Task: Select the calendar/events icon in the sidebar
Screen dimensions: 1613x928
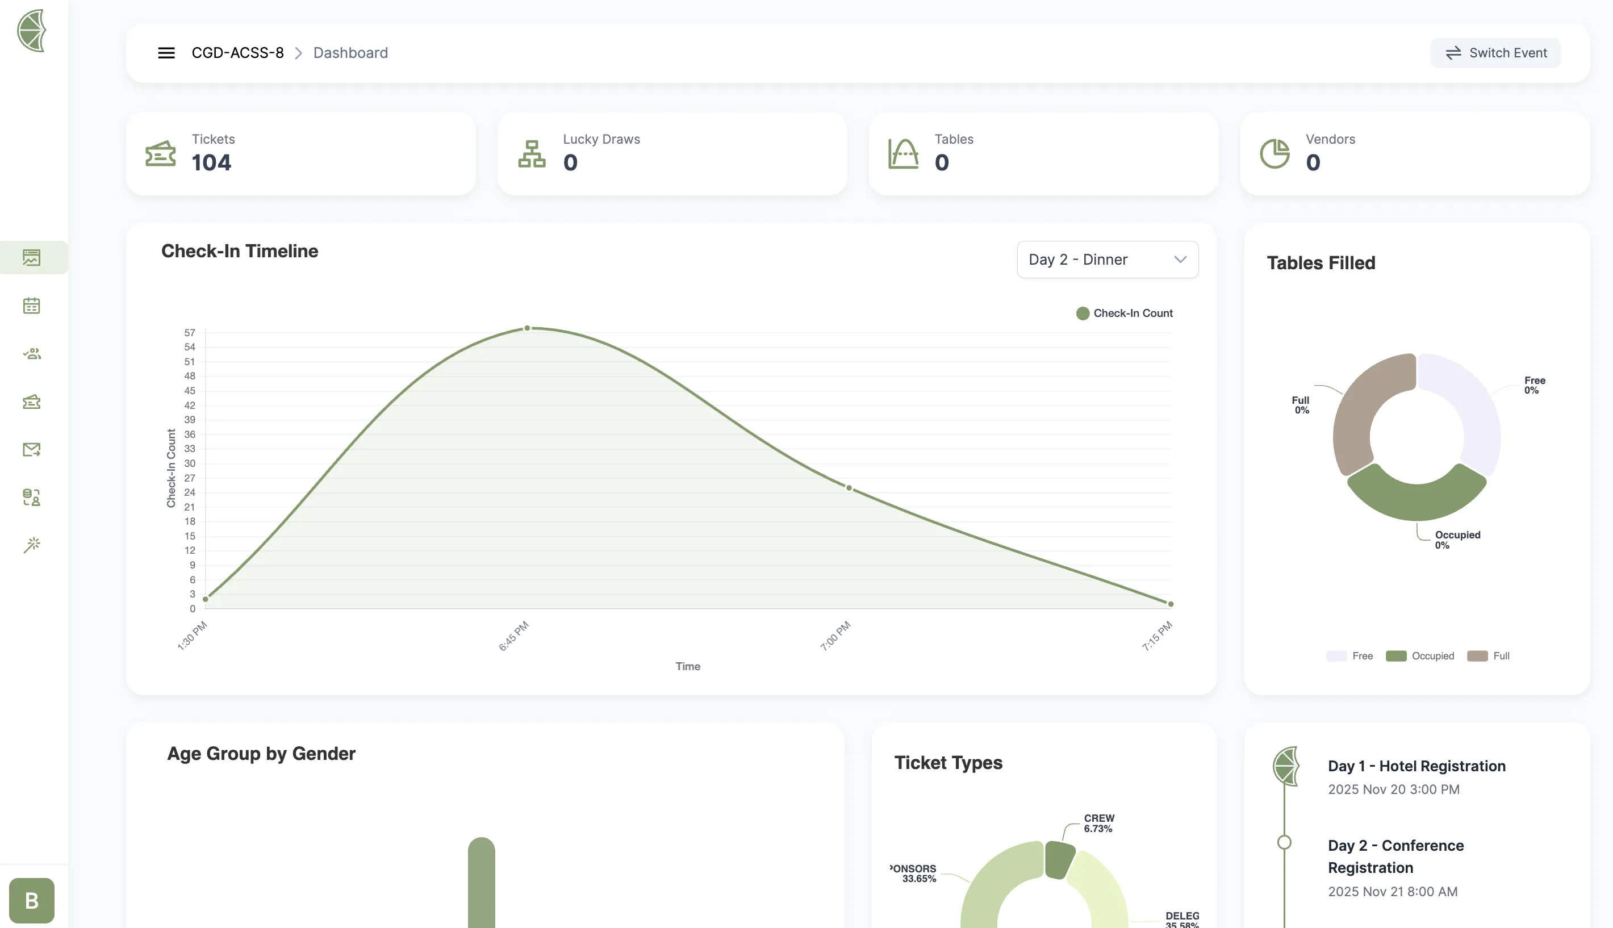Action: click(x=32, y=306)
